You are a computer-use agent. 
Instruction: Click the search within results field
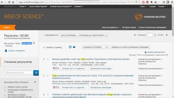point(19,73)
